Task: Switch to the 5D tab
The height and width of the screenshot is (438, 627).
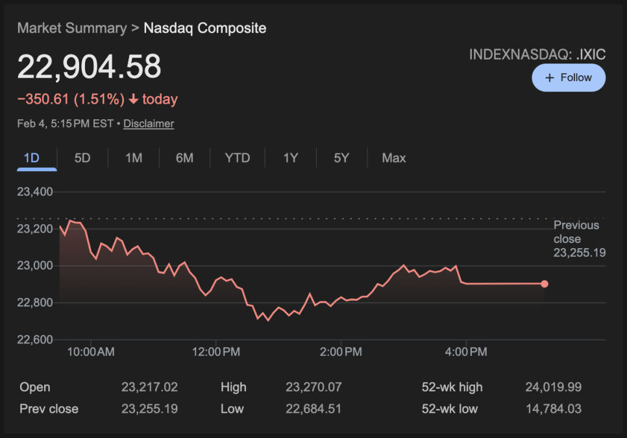Action: coord(82,158)
